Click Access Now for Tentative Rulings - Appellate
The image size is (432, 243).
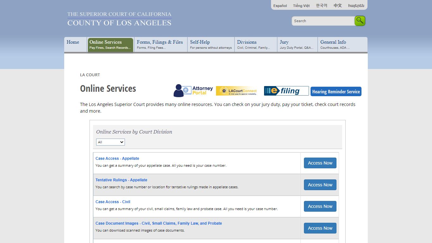[320, 185]
